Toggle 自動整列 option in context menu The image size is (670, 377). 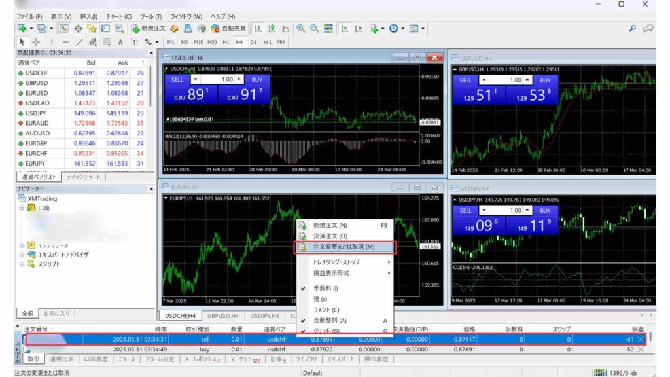[x=330, y=320]
